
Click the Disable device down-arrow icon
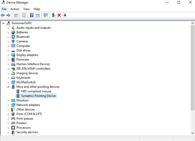(65, 15)
